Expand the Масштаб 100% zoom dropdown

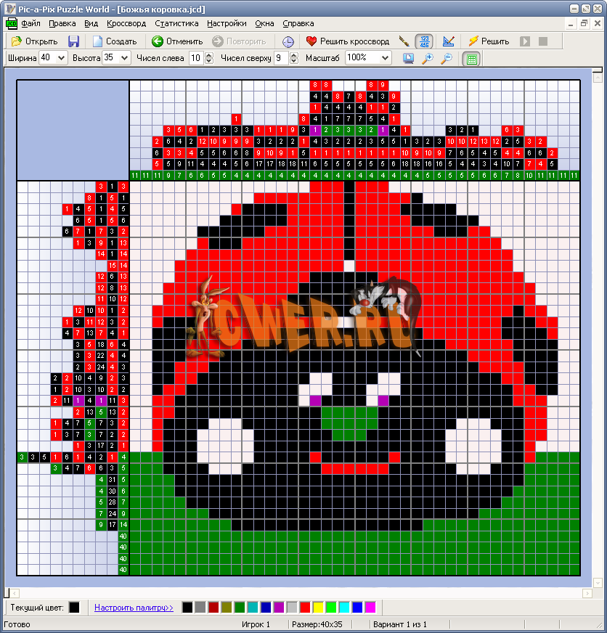tap(386, 58)
